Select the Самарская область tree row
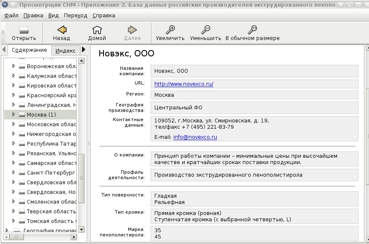 point(40,163)
